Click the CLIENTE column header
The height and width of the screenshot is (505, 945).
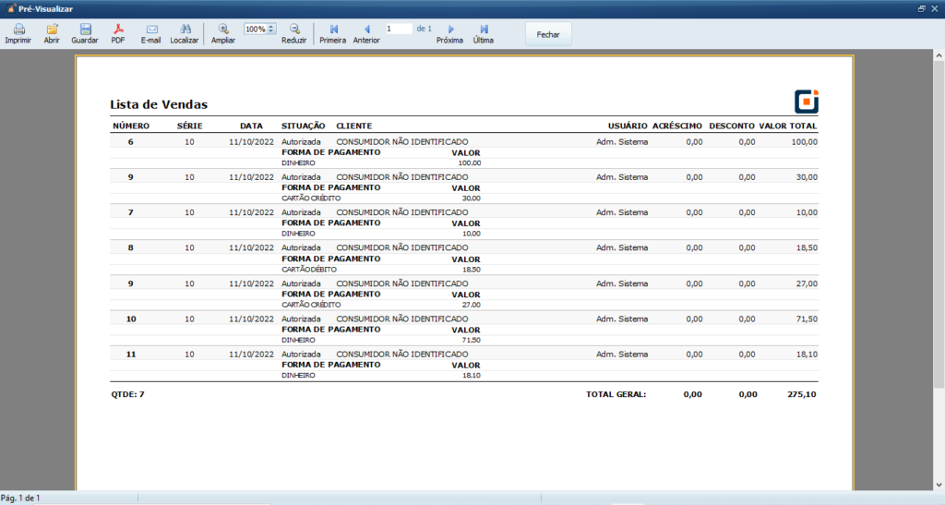[x=353, y=126]
